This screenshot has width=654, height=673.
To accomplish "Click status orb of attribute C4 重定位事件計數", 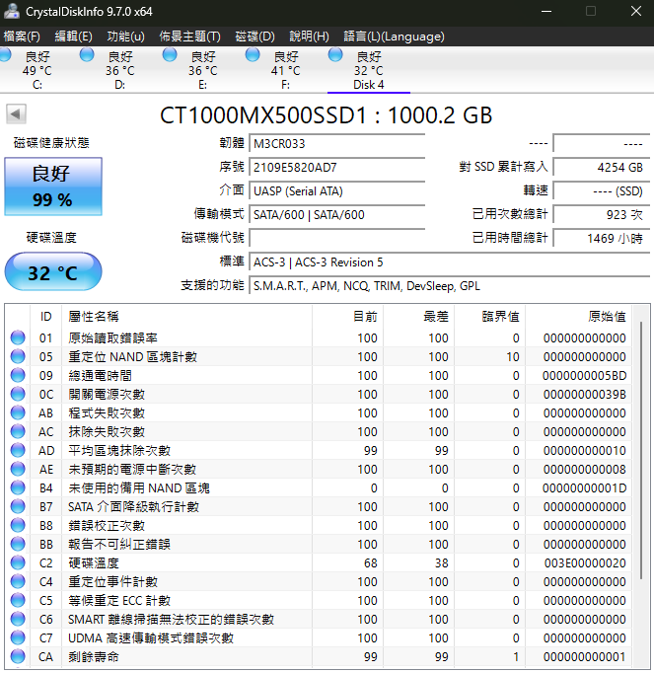I will point(18,581).
